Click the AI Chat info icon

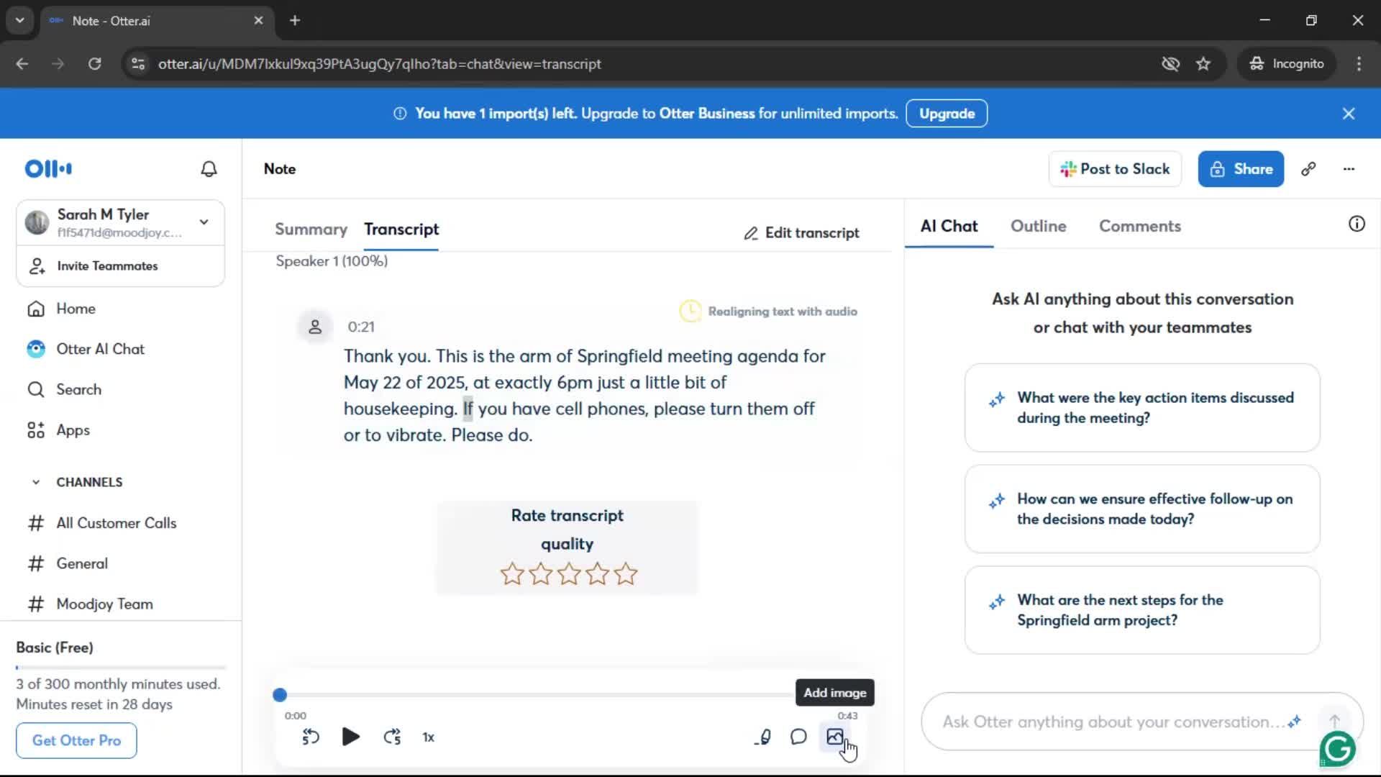tap(1357, 224)
